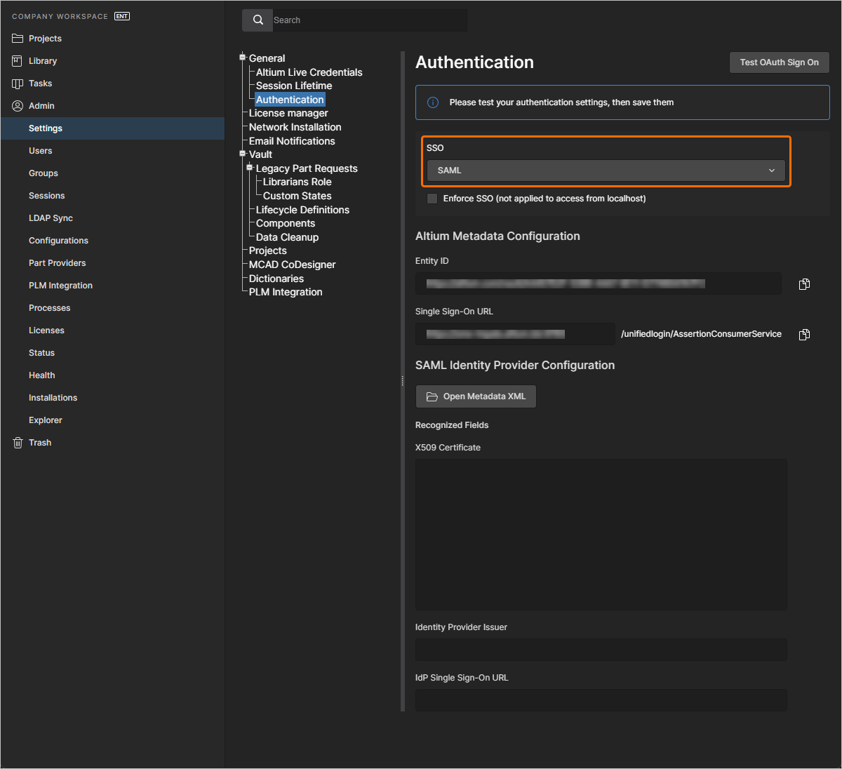Copy the Single Sign-On URL
This screenshot has height=769, width=842.
click(804, 335)
